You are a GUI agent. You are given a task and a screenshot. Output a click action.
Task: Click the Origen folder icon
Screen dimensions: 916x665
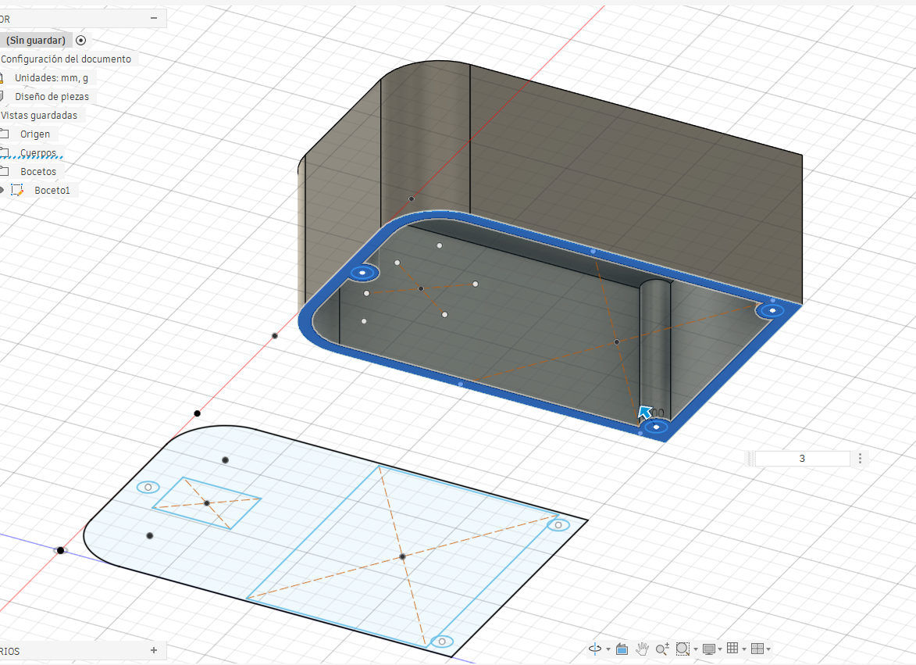click(x=4, y=134)
